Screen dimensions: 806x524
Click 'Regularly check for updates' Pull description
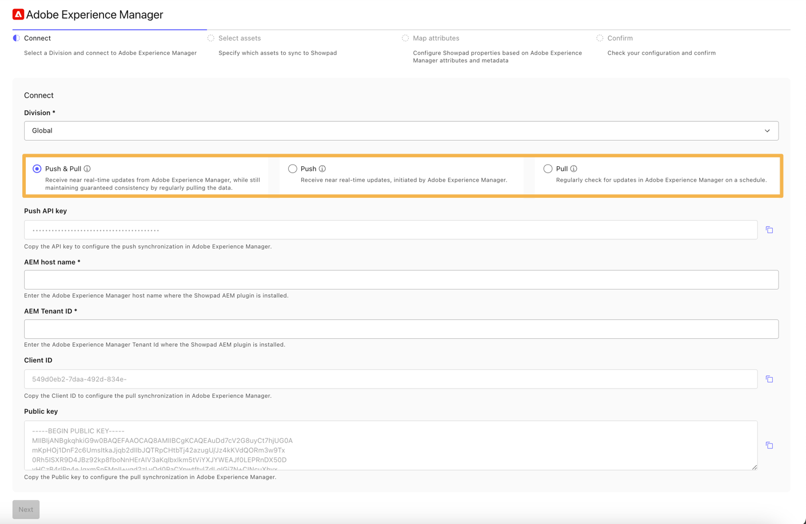coord(661,180)
